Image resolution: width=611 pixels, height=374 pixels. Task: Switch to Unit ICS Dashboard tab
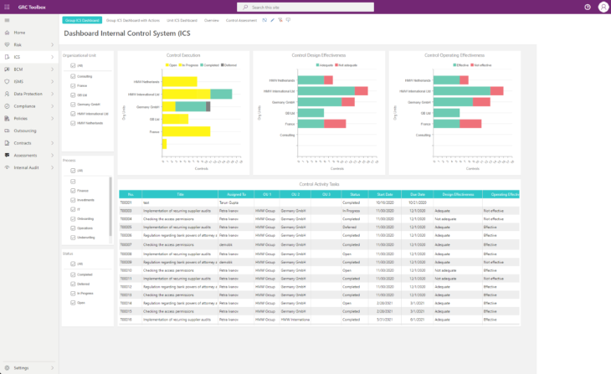[x=182, y=20]
